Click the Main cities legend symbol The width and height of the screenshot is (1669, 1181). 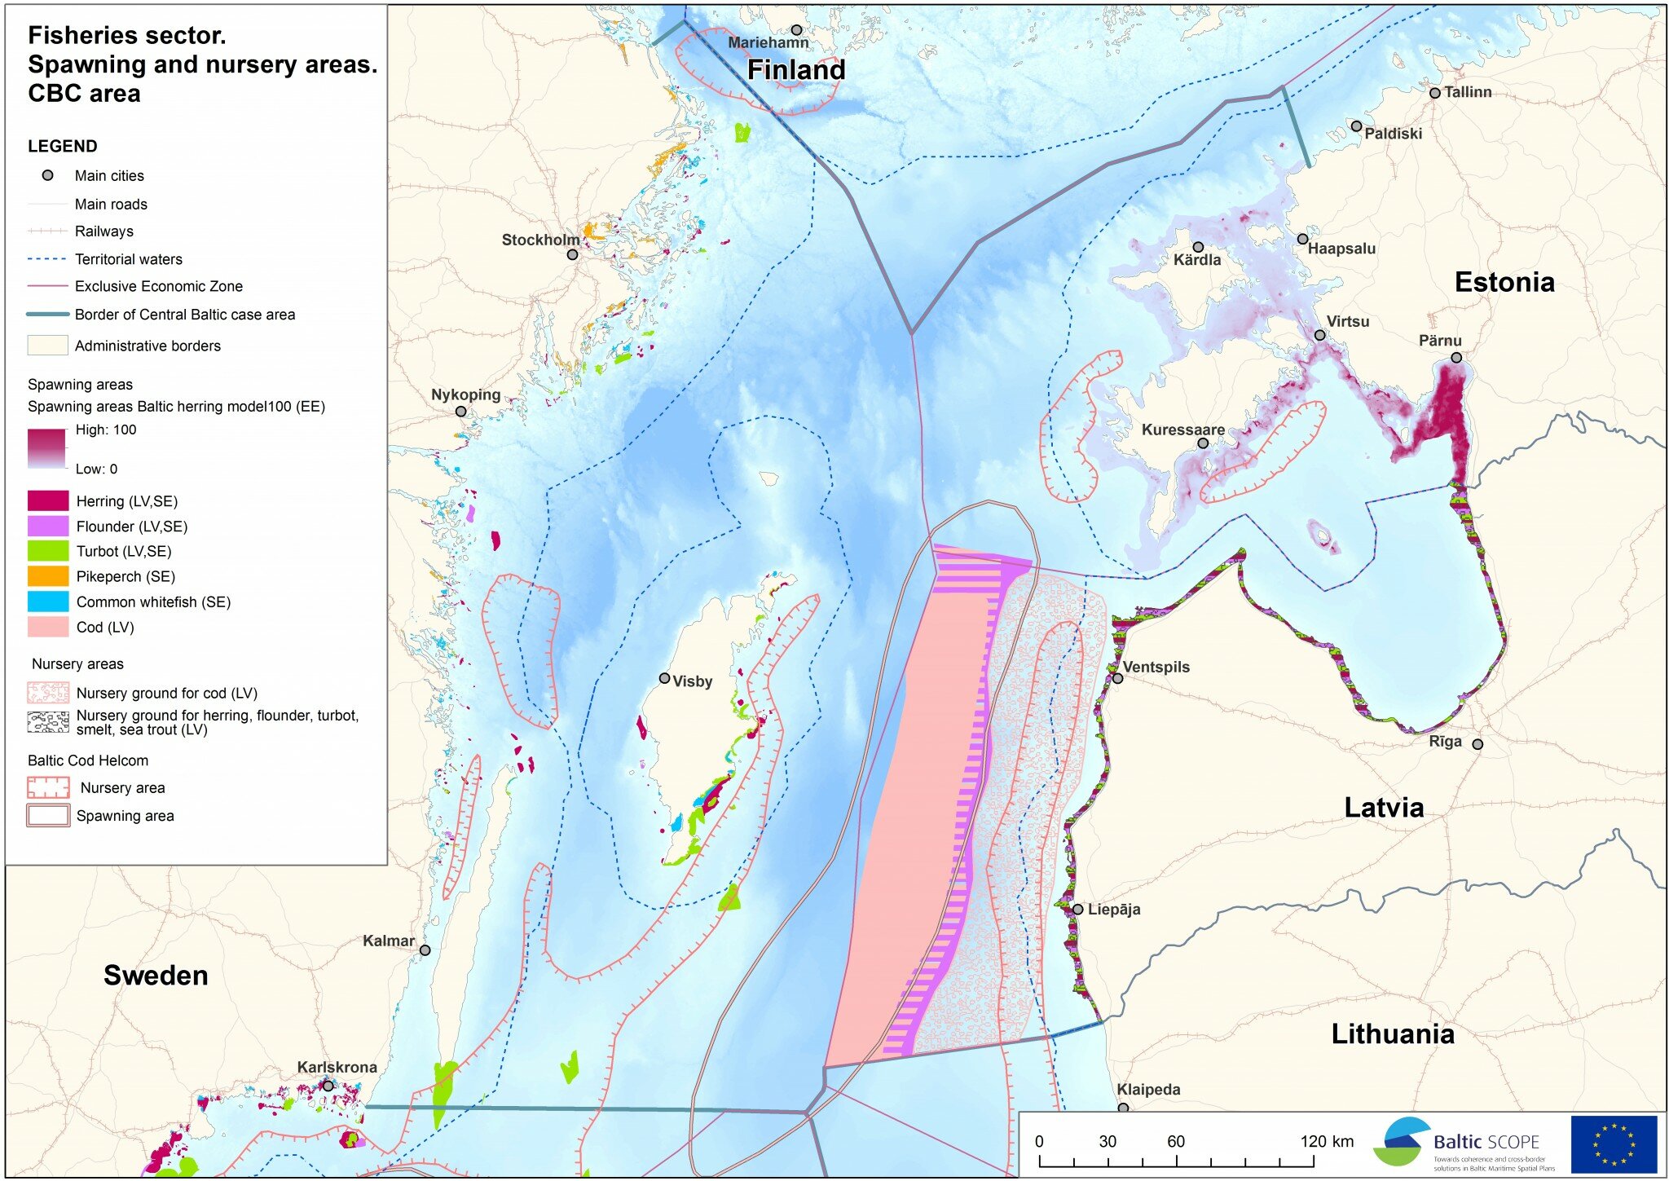coord(48,175)
